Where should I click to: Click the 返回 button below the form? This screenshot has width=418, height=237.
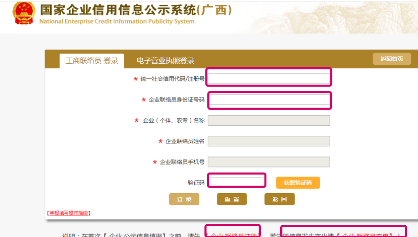(279, 199)
